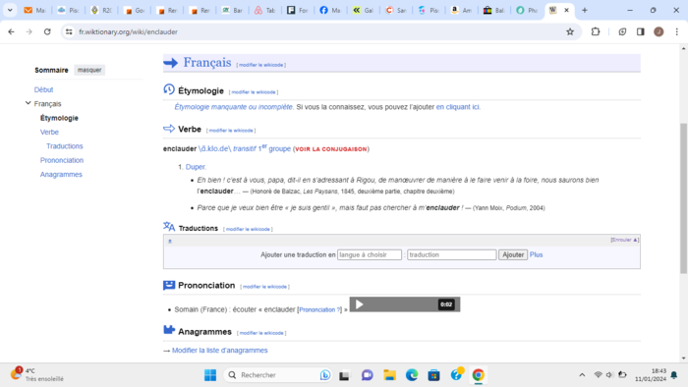Viewport: 688px width, 387px height.
Task: View site information icon in address bar
Action: (x=69, y=31)
